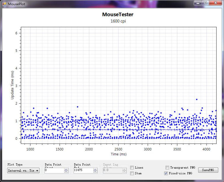The height and width of the screenshot is (182, 224).
Task: Enable the Lines checkbox
Action: pos(132,168)
